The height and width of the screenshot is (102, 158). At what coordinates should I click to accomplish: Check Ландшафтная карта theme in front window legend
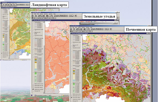(72, 96)
